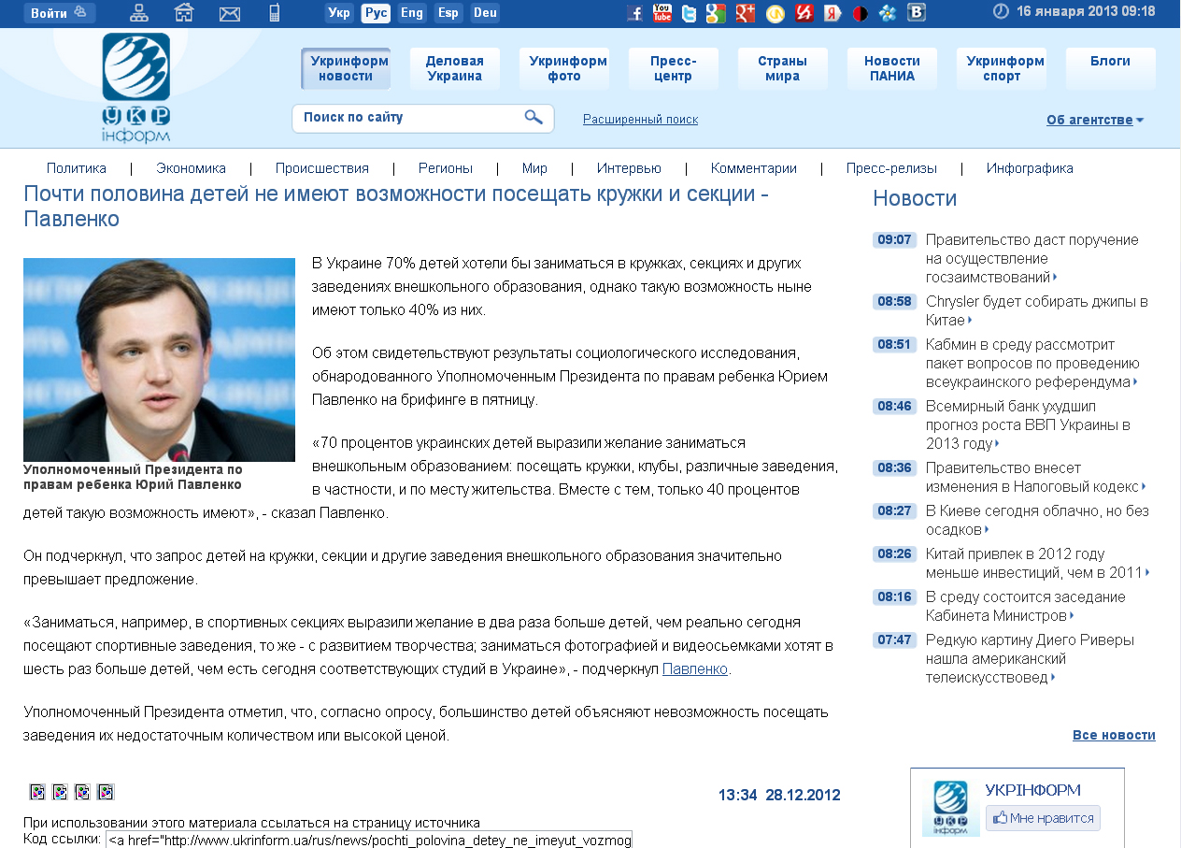Open the Новости ПАНИА tab
The width and height of the screenshot is (1181, 848).
click(892, 68)
